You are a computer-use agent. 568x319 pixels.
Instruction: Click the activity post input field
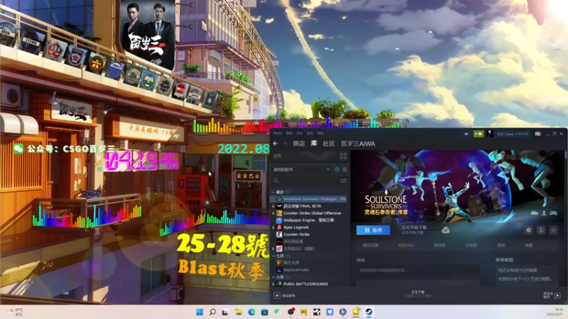pyautogui.click(x=418, y=270)
